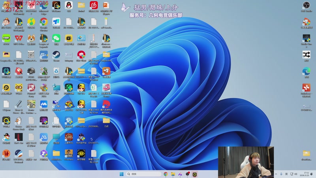Open Chrome from the taskbar
Viewport: 316px width, 178px height.
[x=166, y=174]
